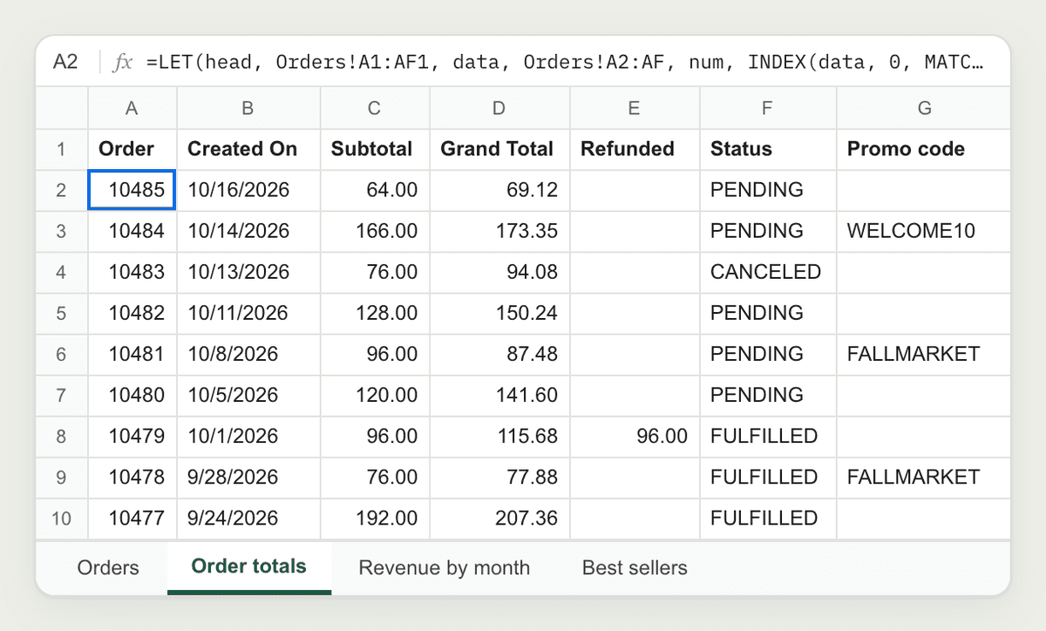Screen dimensions: 1046x631
Task: Select order cell 10484
Action: tap(132, 231)
